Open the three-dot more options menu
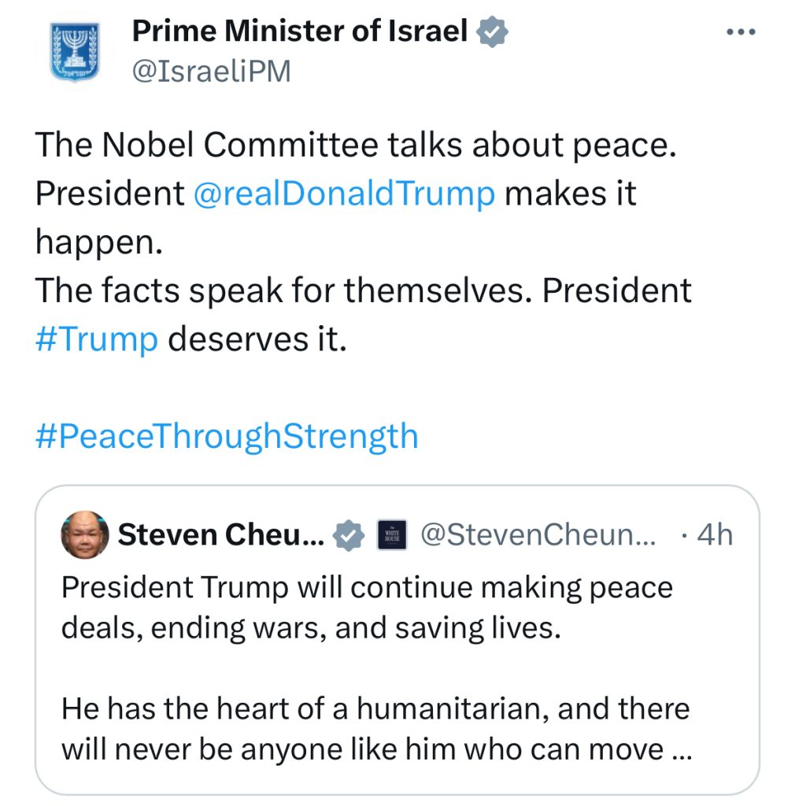795x806 pixels. (739, 33)
